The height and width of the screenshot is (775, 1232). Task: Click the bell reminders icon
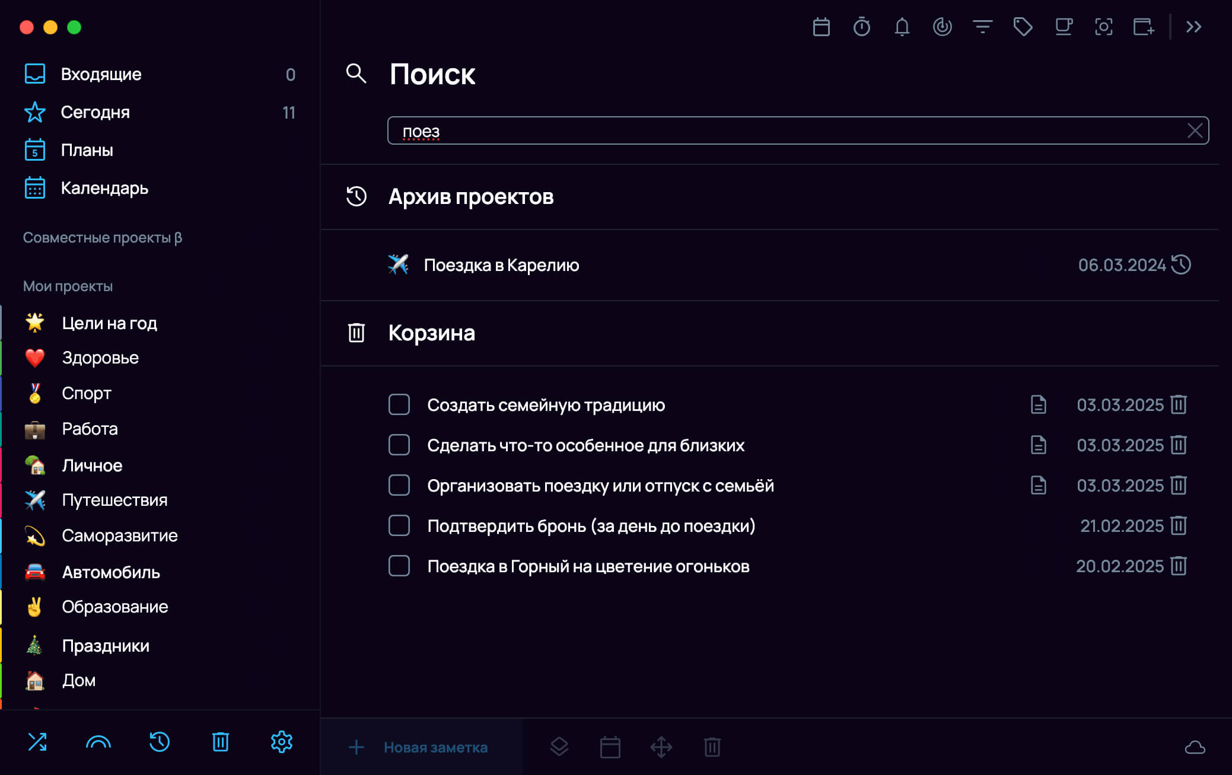[x=902, y=27]
